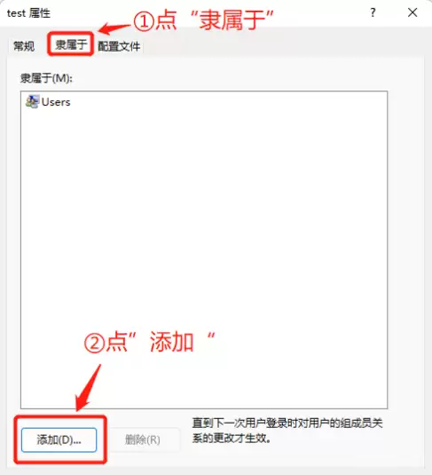Screen dimensions: 432x475
Task: Click the red circled number ① annotation
Action: pyautogui.click(x=144, y=21)
